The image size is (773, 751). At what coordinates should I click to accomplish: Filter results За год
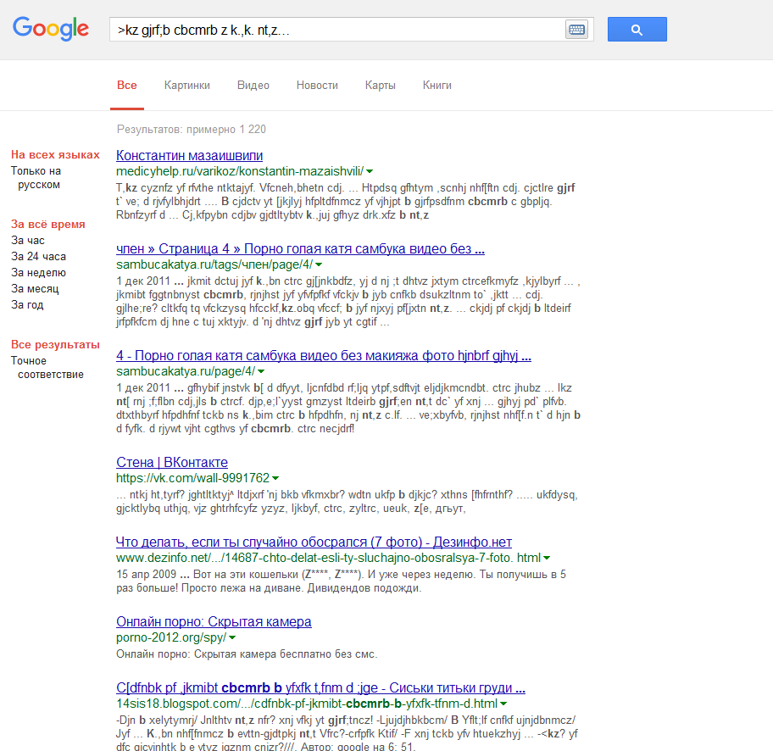pos(27,305)
